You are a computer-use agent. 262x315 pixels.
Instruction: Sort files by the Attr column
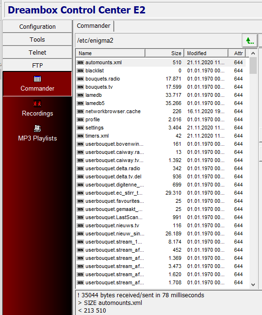coord(237,53)
